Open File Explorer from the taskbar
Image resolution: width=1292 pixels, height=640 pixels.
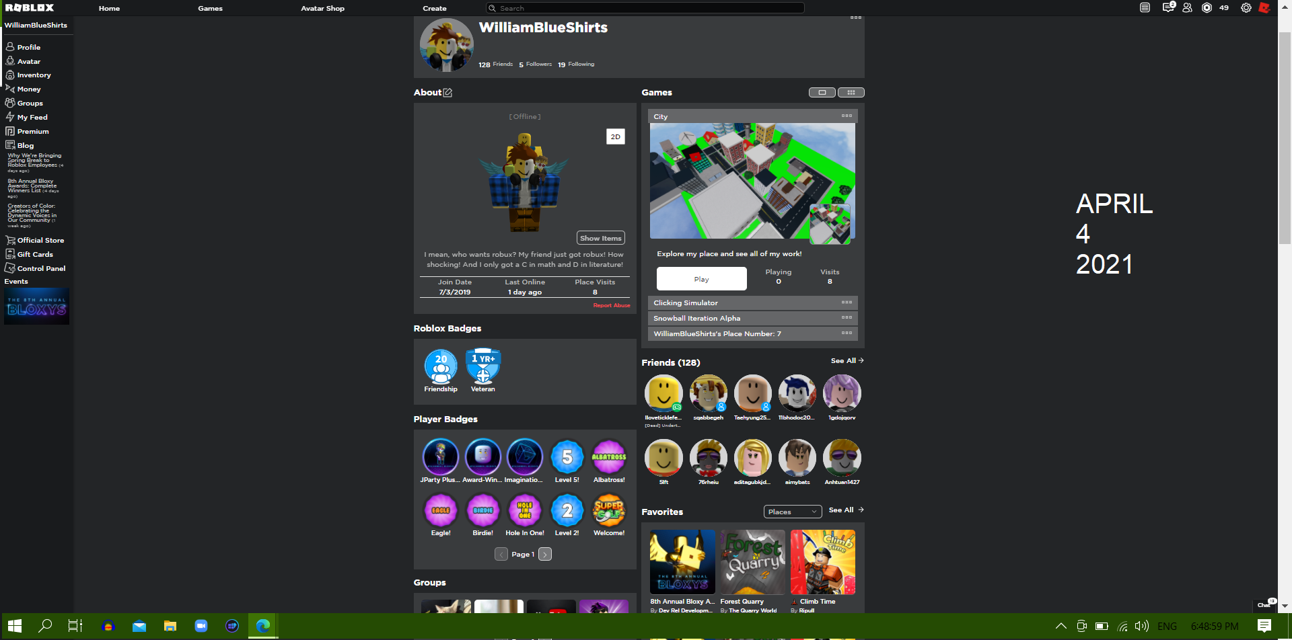tap(170, 626)
